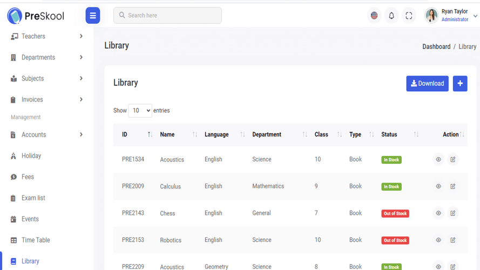This screenshot has height=270, width=480.
Task: Expand the Departments menu chevron
Action: [x=81, y=57]
